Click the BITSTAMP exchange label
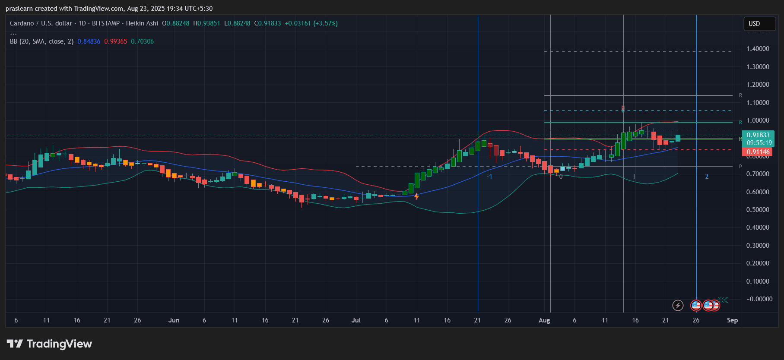 coord(106,23)
